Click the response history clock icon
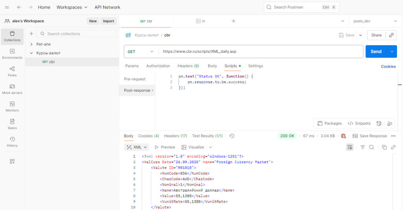The image size is (403, 210). (x=232, y=136)
